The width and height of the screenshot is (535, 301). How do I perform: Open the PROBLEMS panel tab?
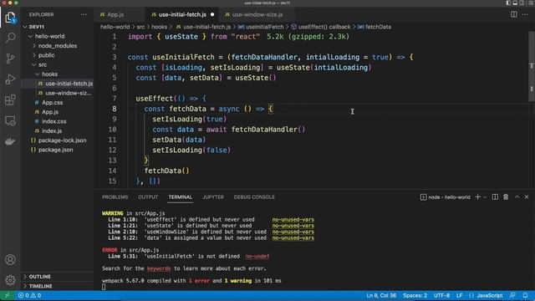[115, 197]
